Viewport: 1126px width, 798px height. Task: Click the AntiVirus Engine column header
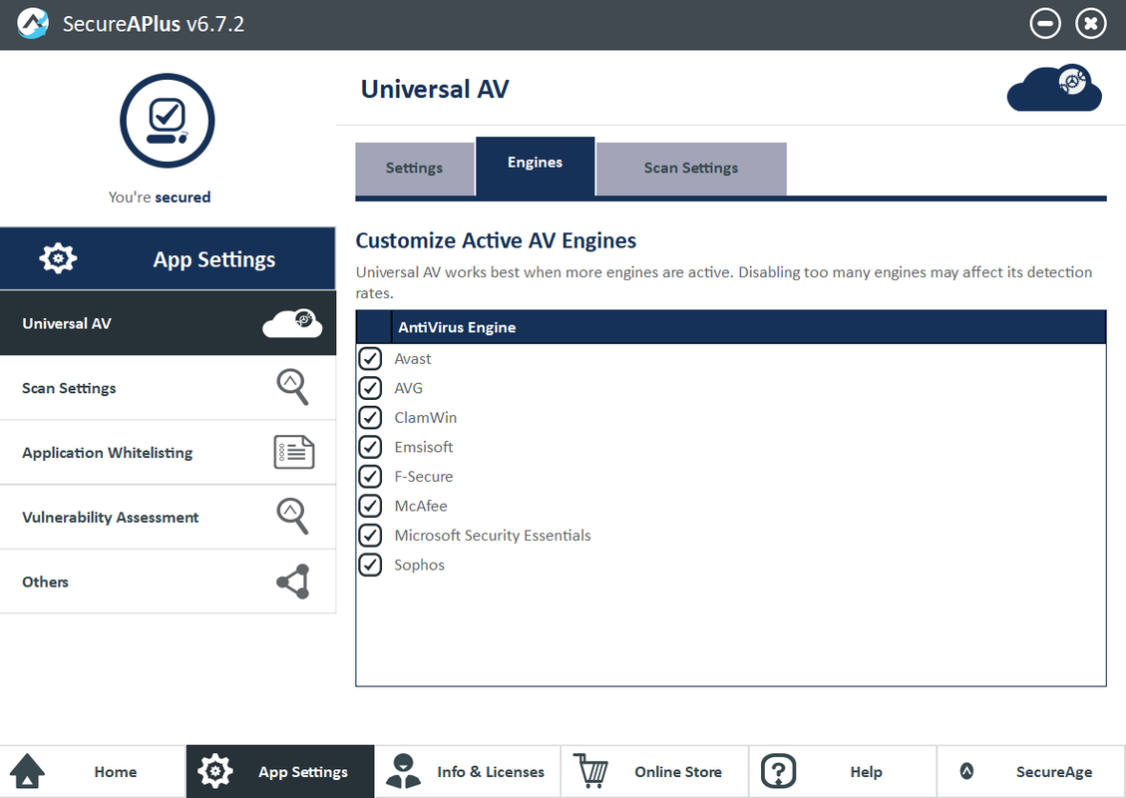(x=748, y=327)
